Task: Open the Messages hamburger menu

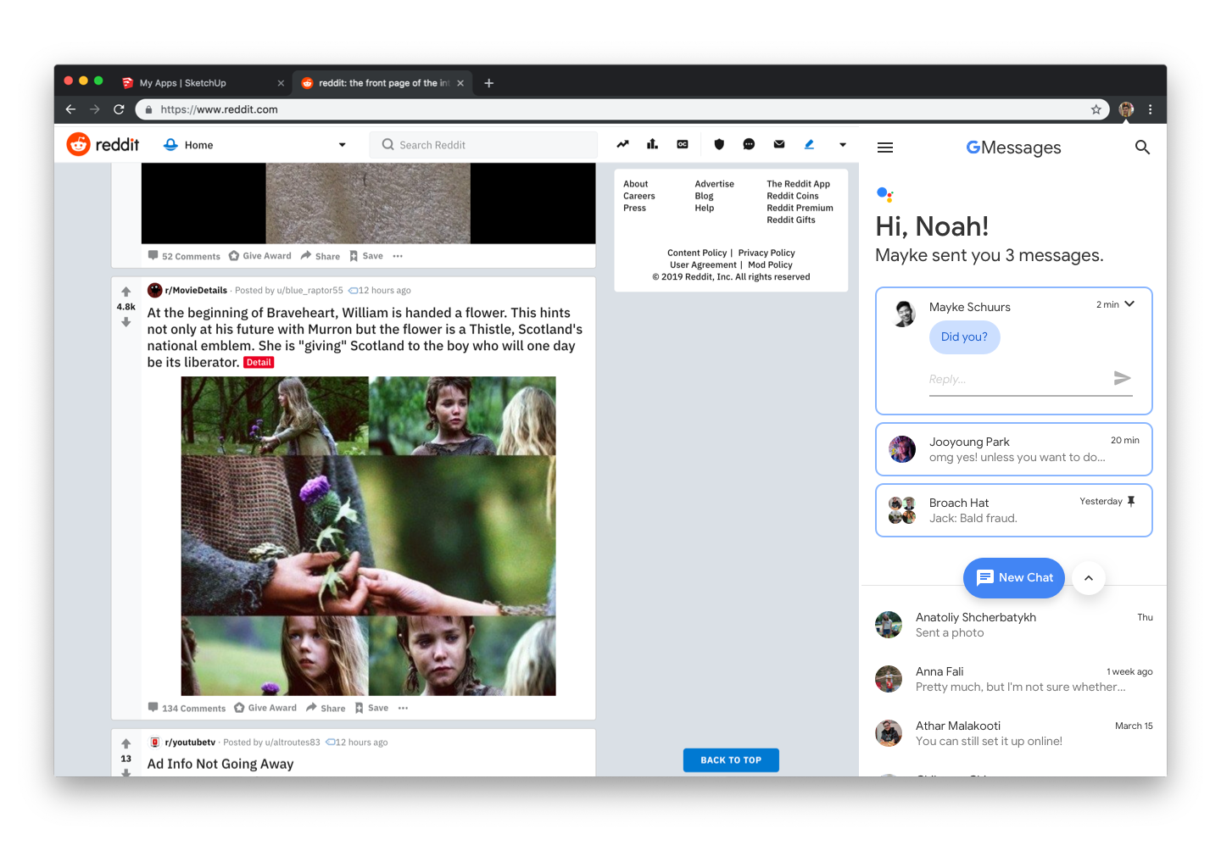Action: tap(885, 147)
